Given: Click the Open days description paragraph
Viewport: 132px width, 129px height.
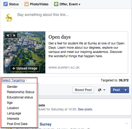Looking at the screenshot, I should pos(86,50).
